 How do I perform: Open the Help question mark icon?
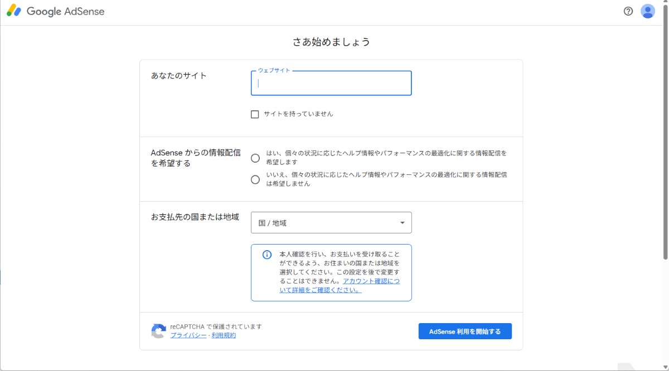tap(628, 11)
